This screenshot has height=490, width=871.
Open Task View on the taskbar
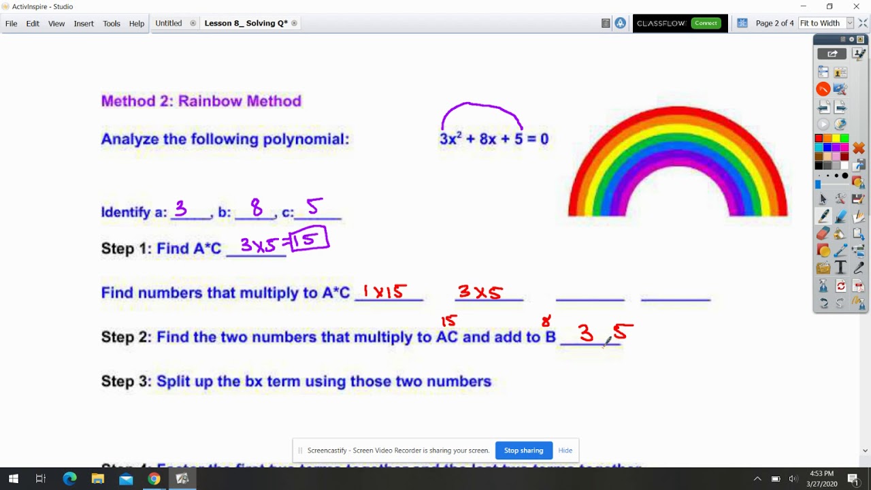point(41,479)
